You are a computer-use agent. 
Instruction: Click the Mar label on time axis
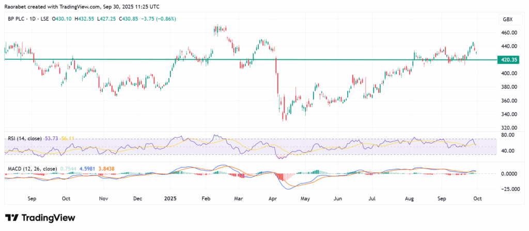239,199
